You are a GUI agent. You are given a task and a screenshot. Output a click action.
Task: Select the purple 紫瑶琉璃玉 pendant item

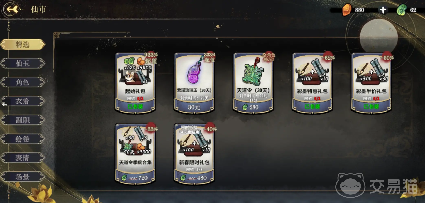(194, 72)
